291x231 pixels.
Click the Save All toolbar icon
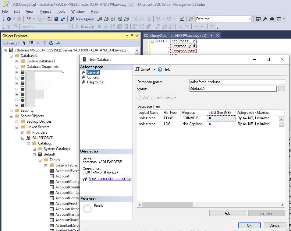(x=63, y=19)
